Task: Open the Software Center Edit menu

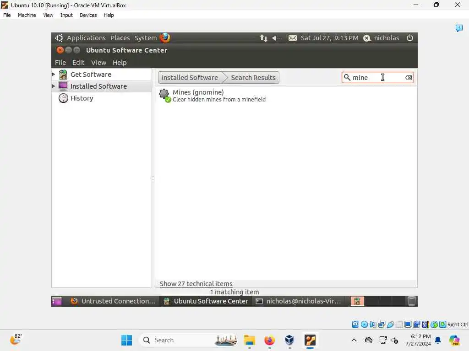Action: 78,62
